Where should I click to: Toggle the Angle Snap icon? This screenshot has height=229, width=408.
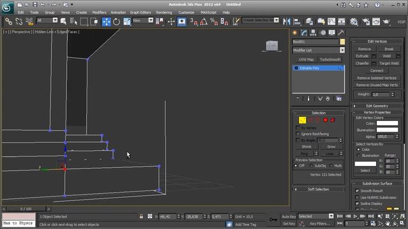[x=204, y=21]
